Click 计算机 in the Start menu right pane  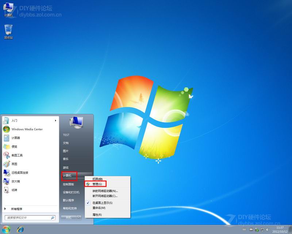[x=67, y=175]
